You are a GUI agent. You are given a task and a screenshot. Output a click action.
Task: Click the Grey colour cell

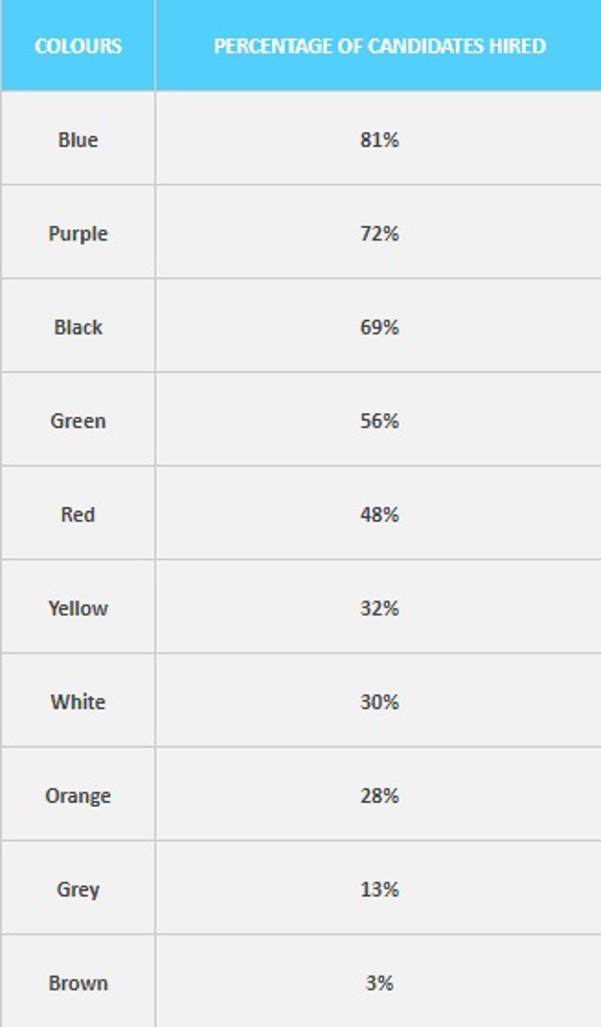tap(78, 889)
